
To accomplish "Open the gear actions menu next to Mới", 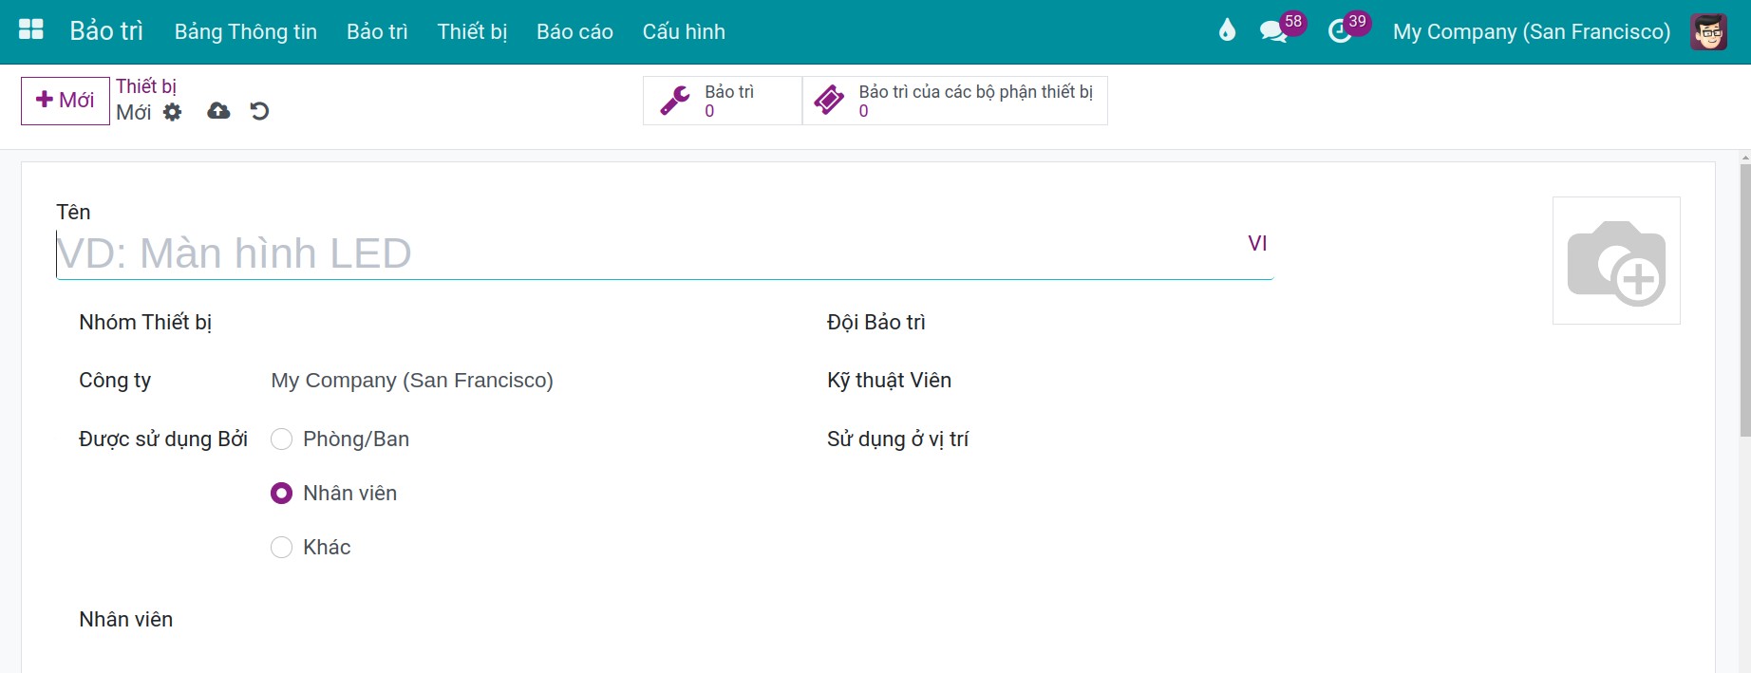I will point(172,112).
